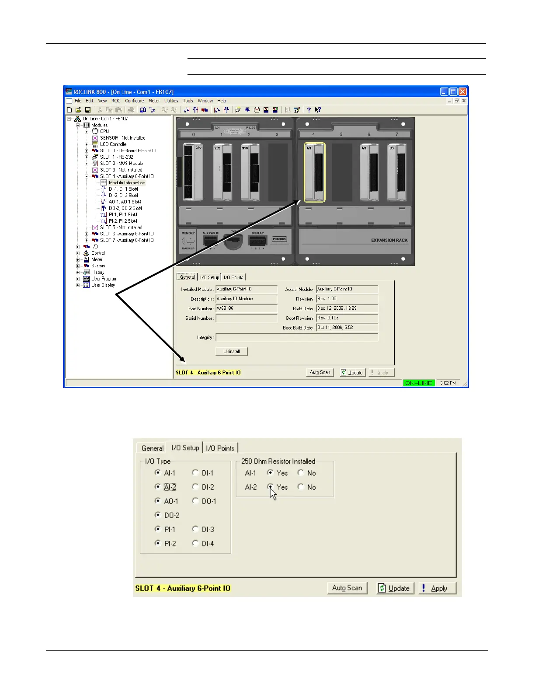Click the Print toolbar icon
535x693 pixels.
click(131, 110)
